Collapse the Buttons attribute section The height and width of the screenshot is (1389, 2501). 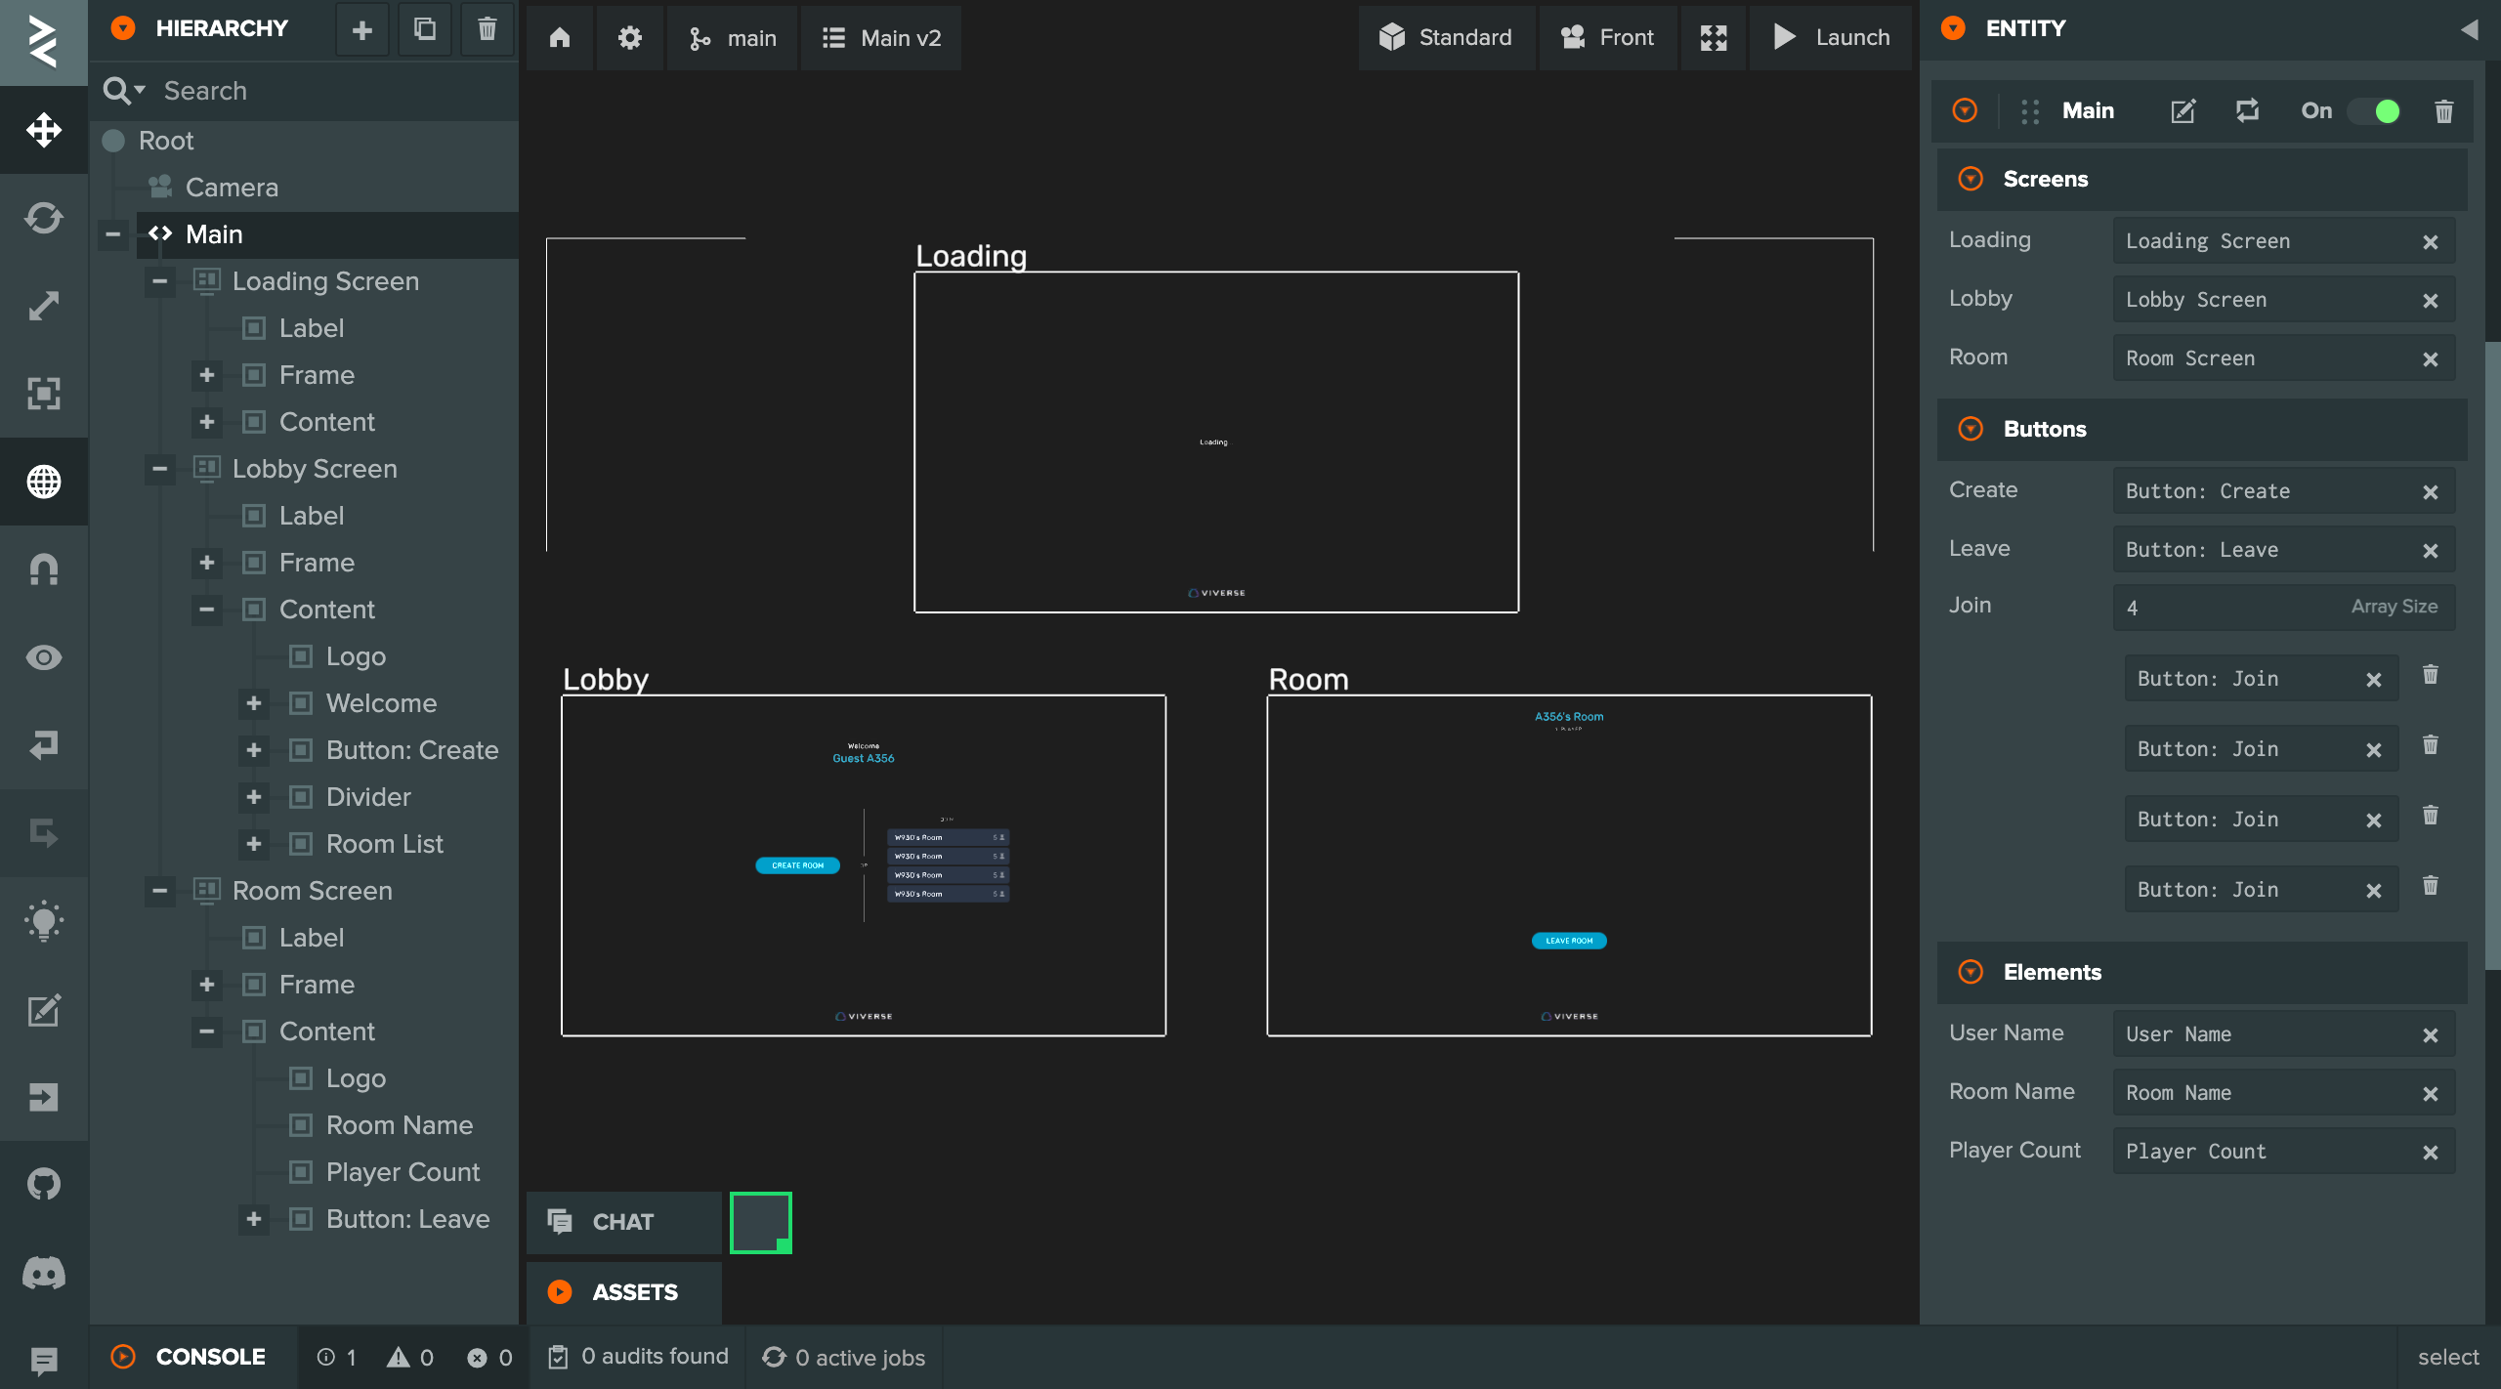click(x=1971, y=429)
